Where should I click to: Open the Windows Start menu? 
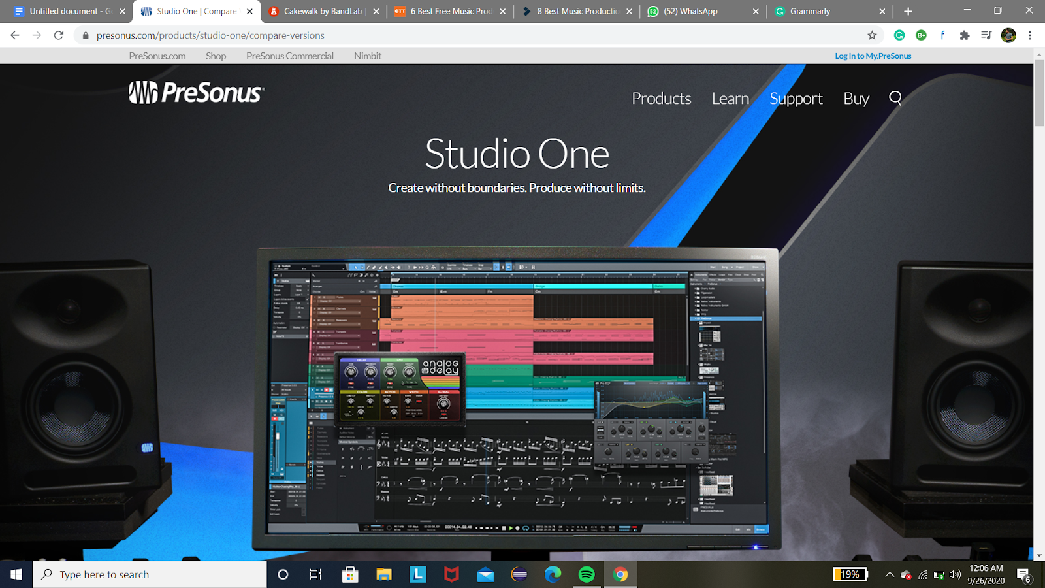pyautogui.click(x=16, y=574)
